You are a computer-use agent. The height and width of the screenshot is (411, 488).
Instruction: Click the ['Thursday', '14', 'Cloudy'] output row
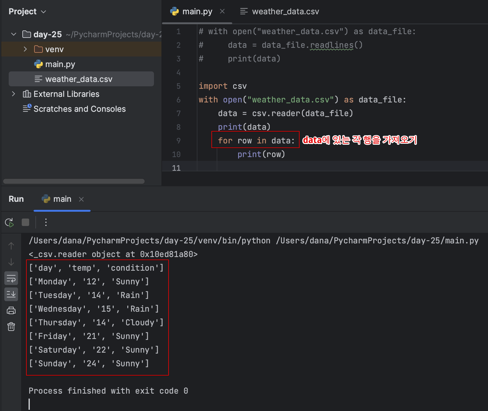pos(96,323)
